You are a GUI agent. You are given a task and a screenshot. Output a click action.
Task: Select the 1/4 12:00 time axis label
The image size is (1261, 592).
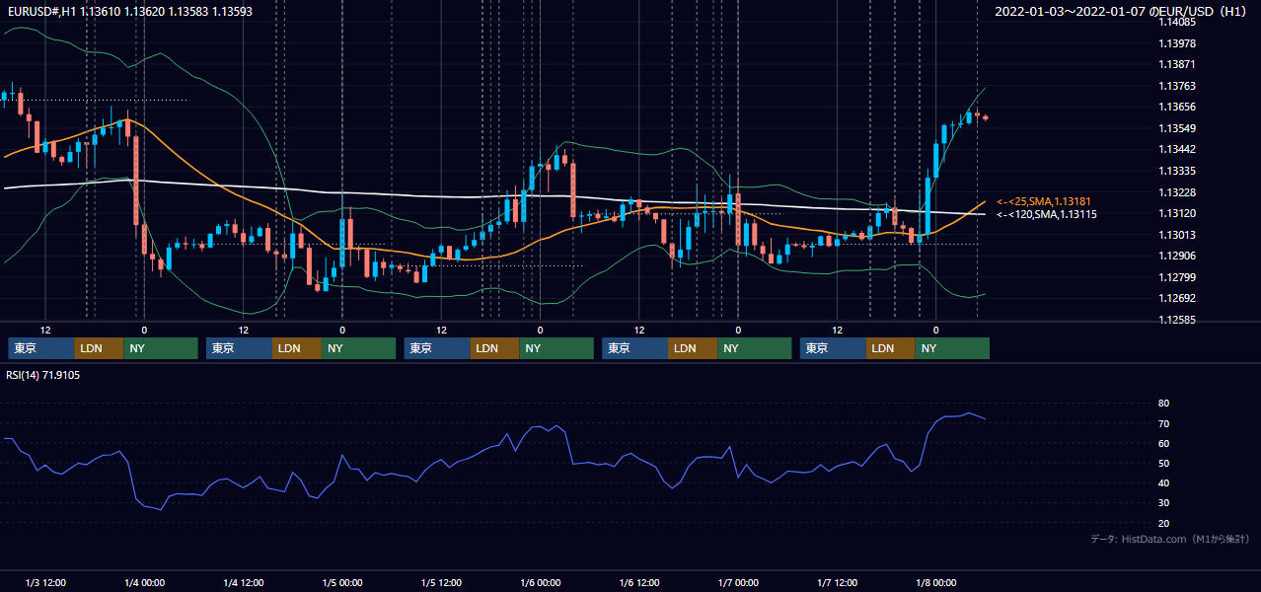click(243, 583)
